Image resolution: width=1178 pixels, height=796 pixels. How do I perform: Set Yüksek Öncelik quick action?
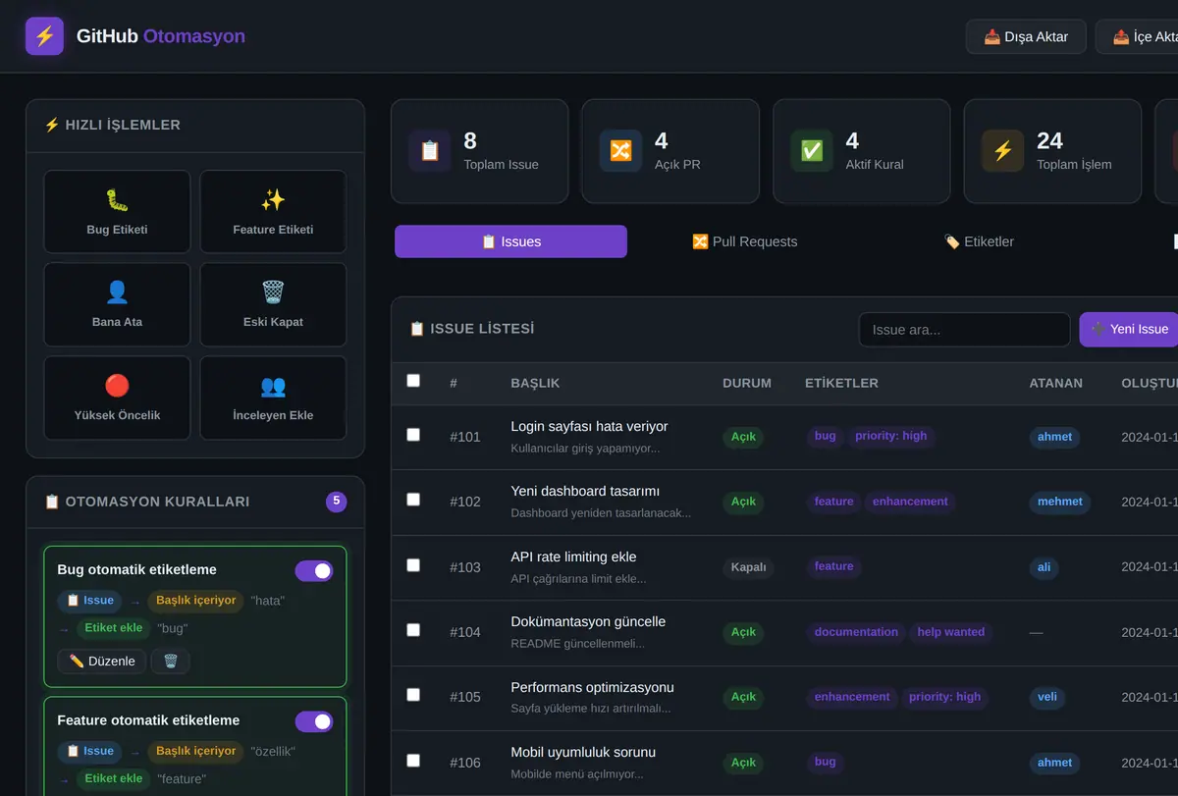point(117,398)
